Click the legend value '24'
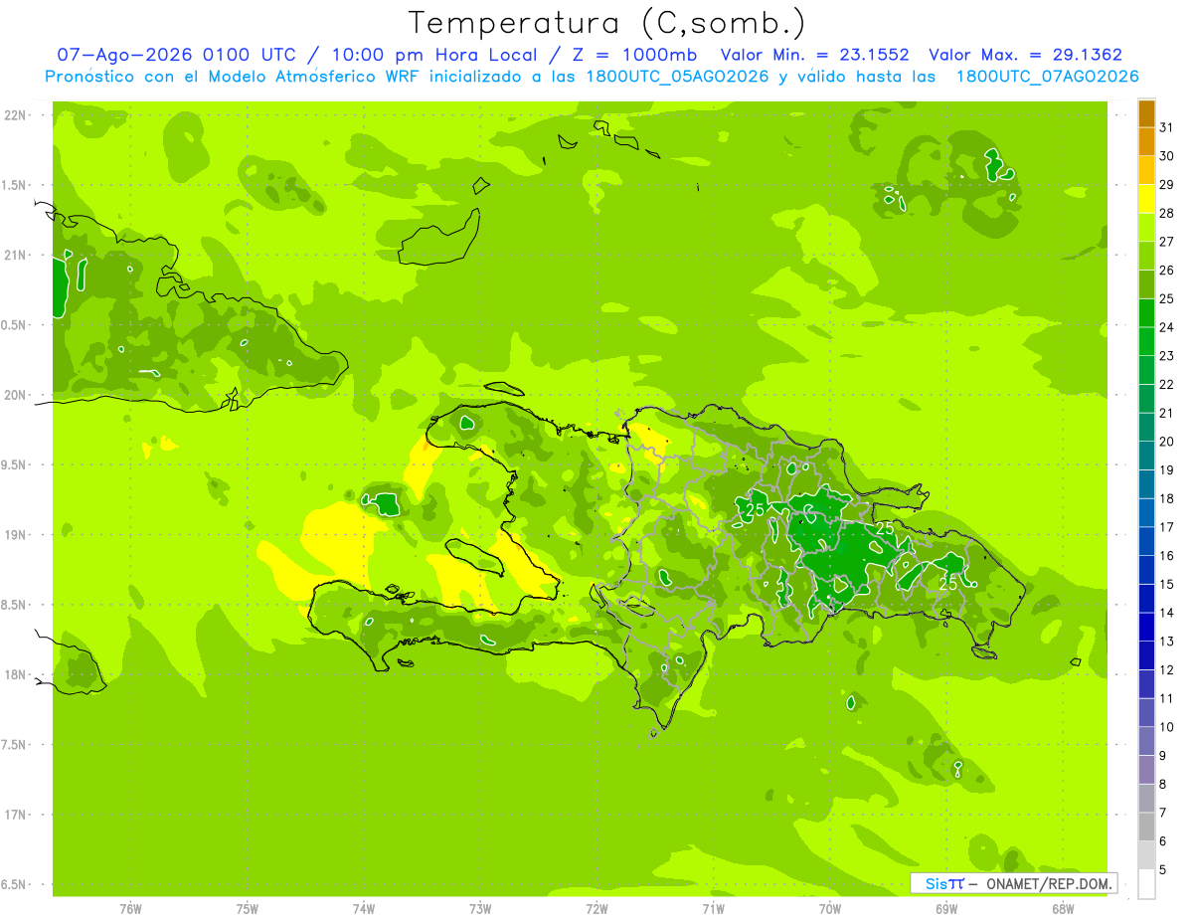1193x922 pixels. point(1166,327)
